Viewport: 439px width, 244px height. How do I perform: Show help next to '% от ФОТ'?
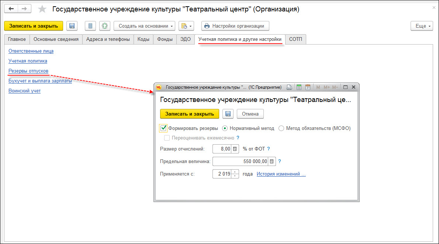tap(269, 149)
